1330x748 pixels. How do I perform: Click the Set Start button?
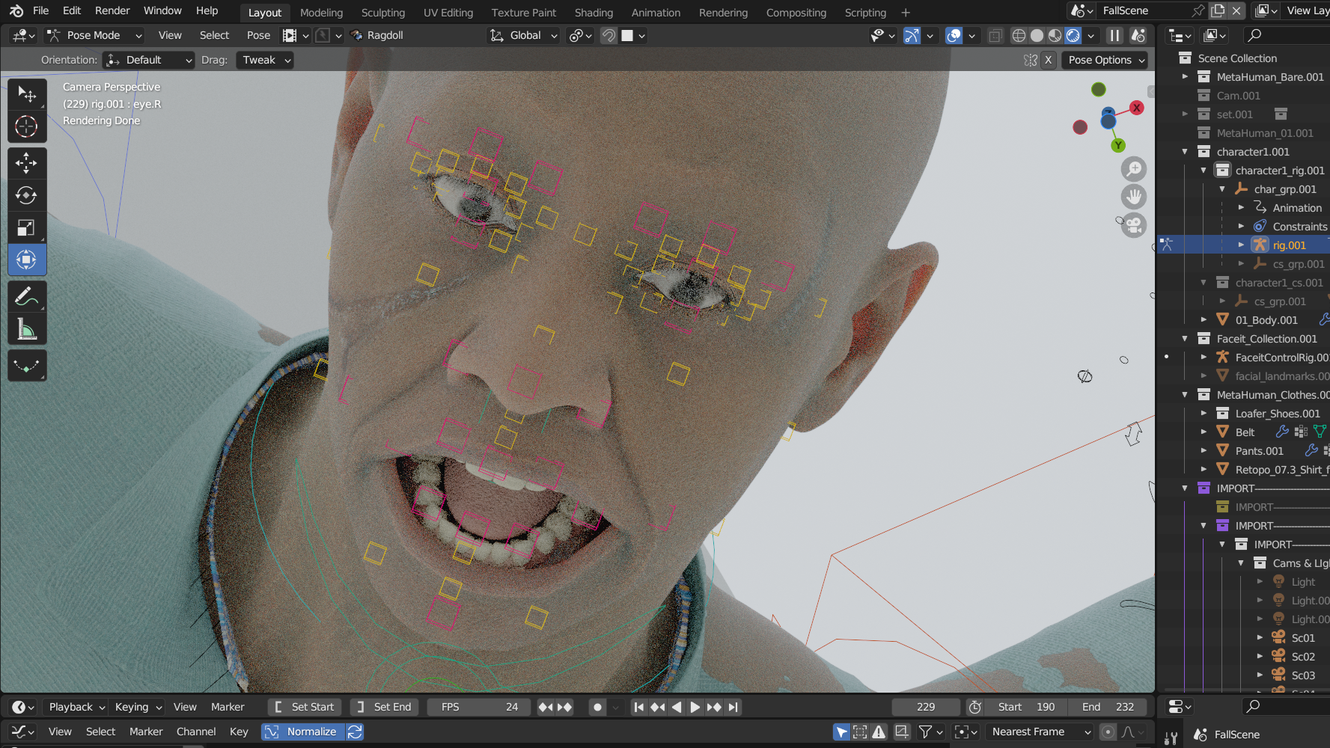point(305,707)
